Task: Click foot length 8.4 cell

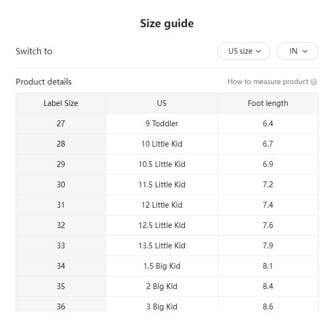Action: (268, 286)
